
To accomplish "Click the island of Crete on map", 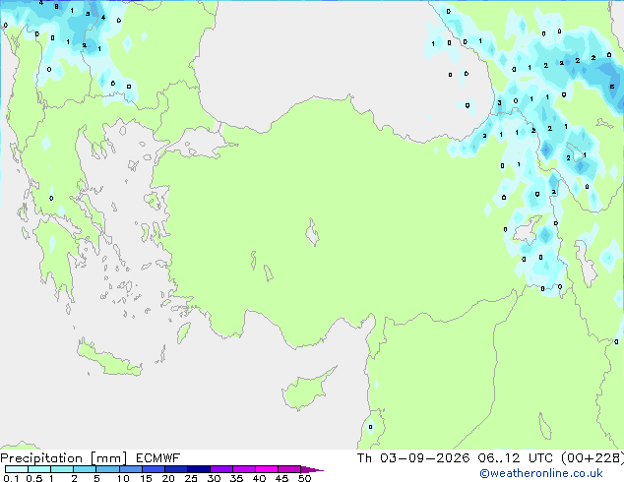I will point(109,360).
